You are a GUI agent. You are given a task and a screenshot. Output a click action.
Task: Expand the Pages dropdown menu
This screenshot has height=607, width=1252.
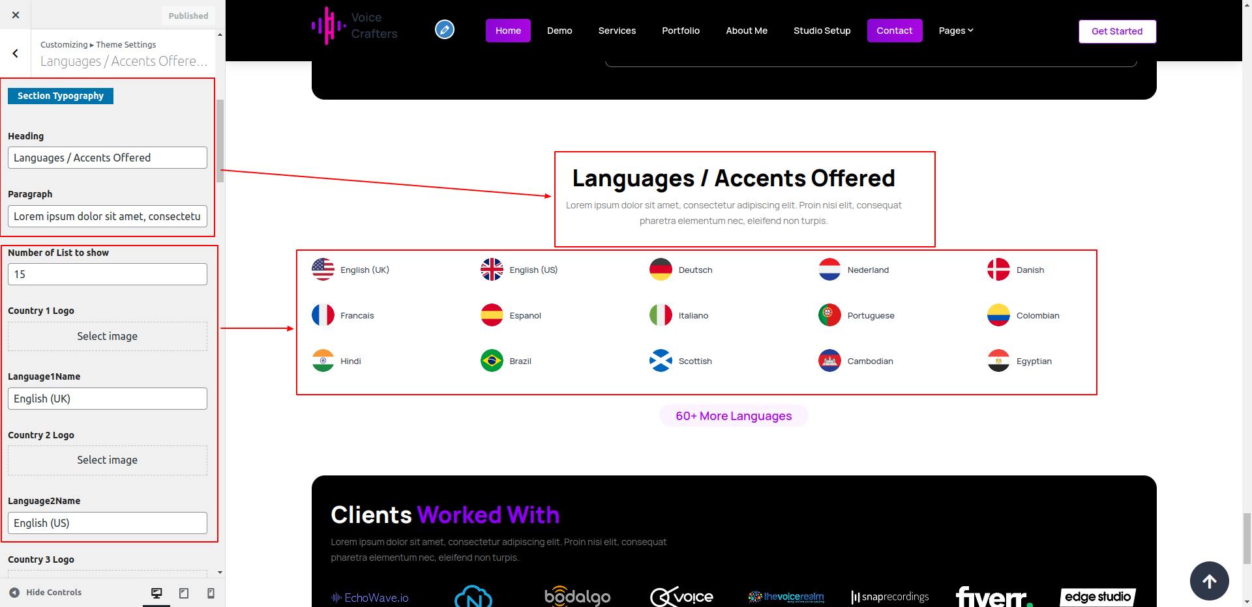point(955,31)
